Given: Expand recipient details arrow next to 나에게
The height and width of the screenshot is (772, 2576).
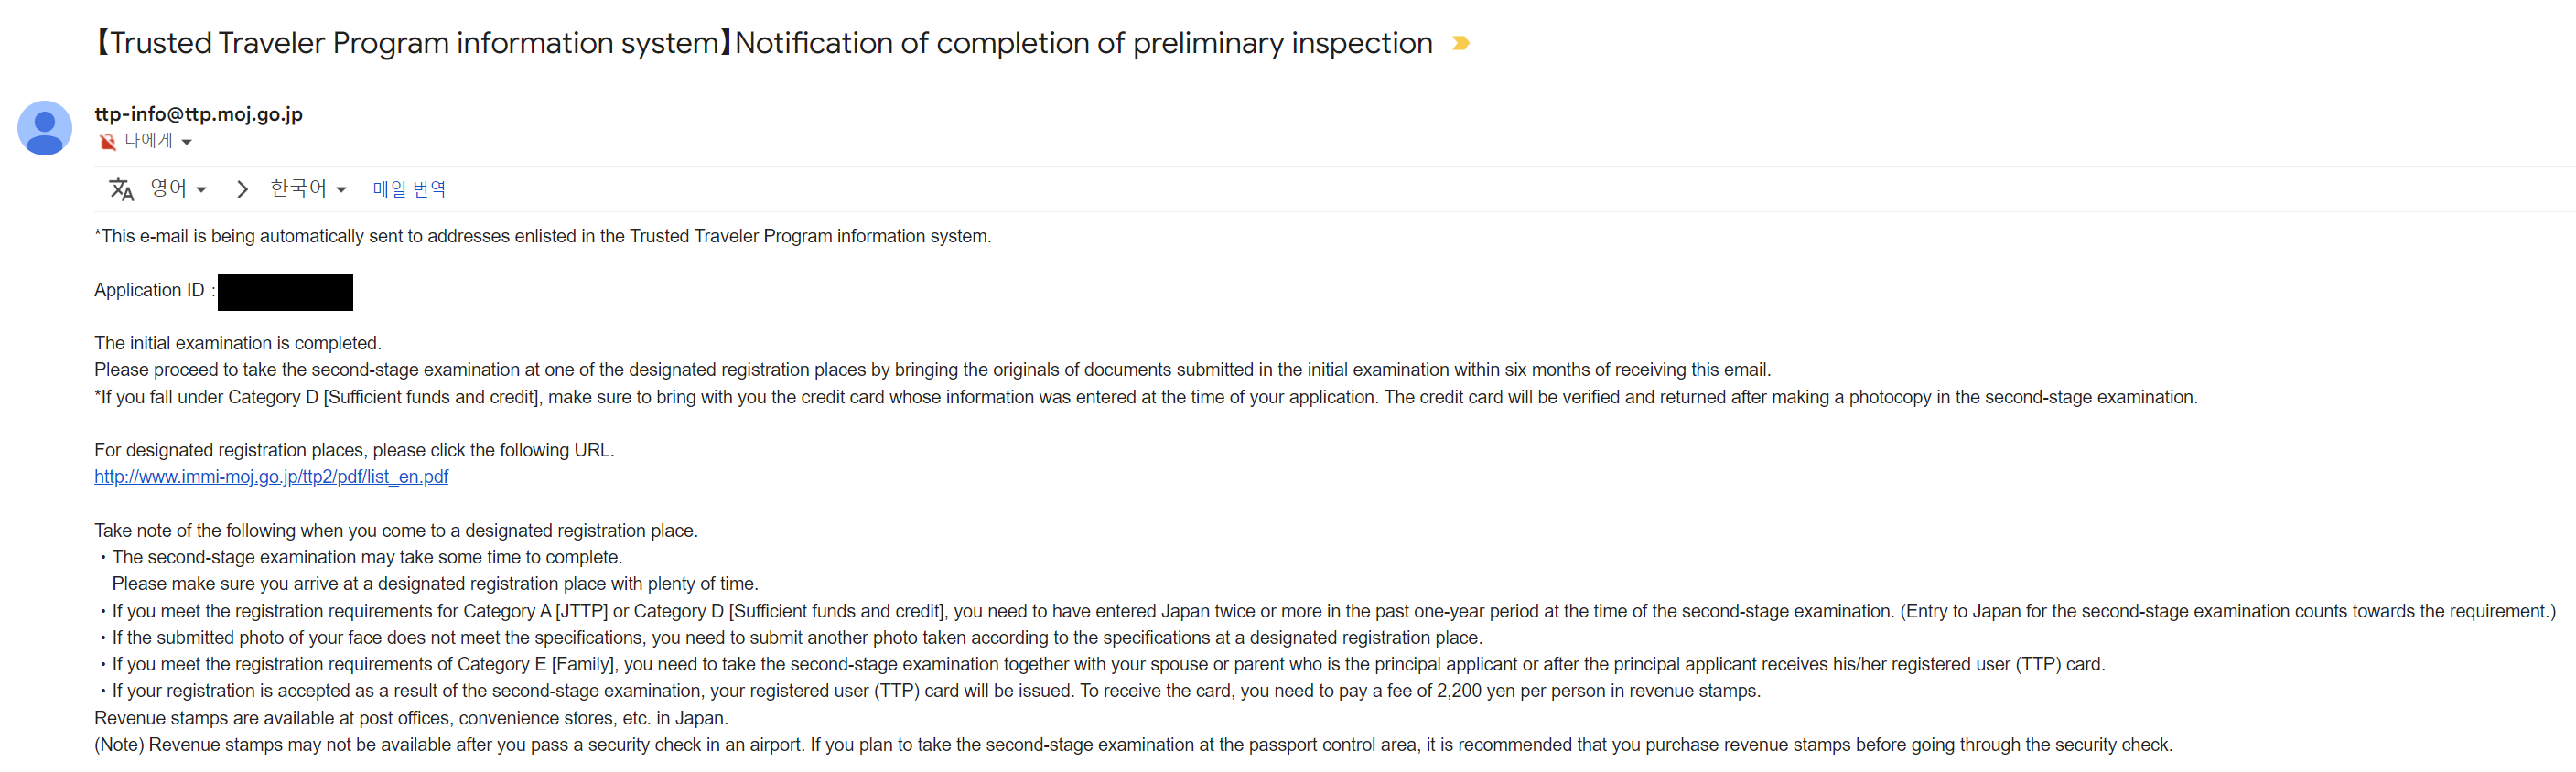Looking at the screenshot, I should tap(187, 142).
